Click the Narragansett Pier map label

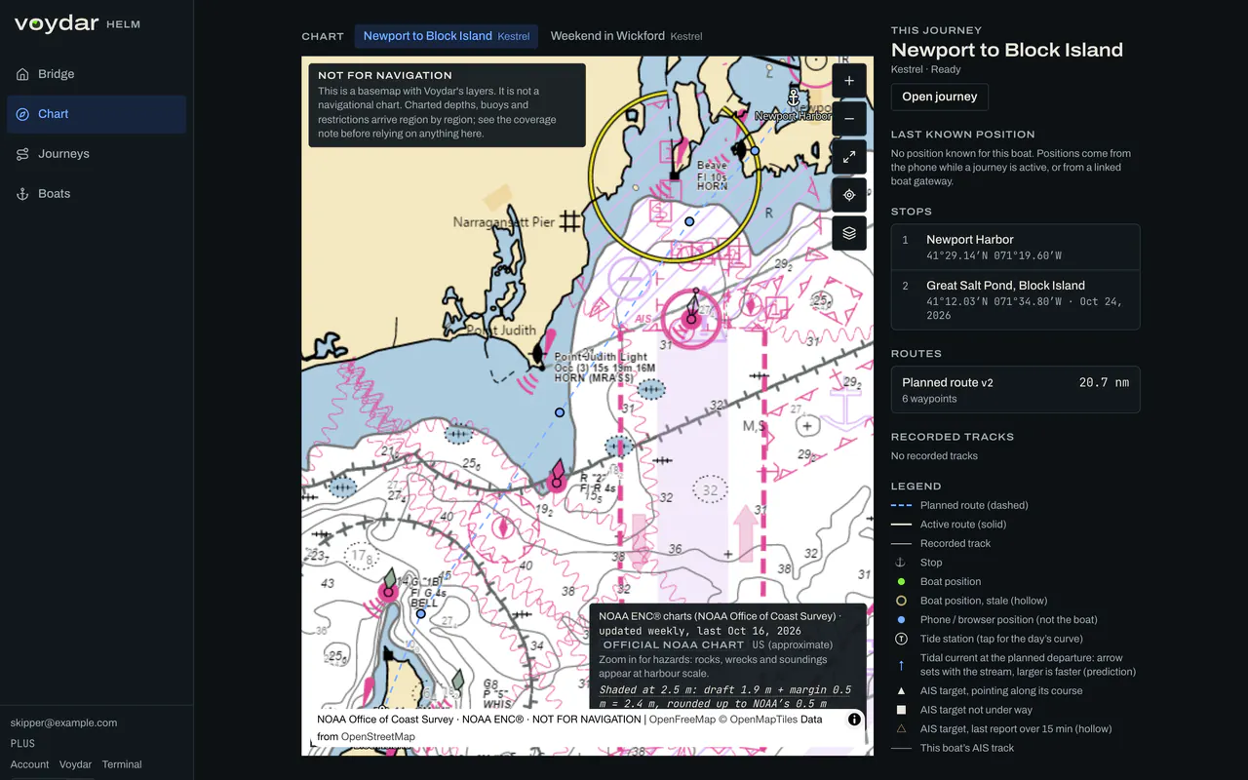coord(503,222)
